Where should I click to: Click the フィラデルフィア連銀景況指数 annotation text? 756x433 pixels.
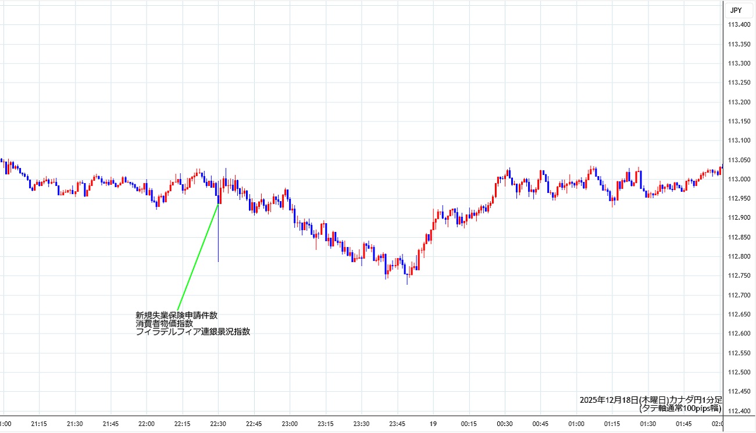click(192, 332)
